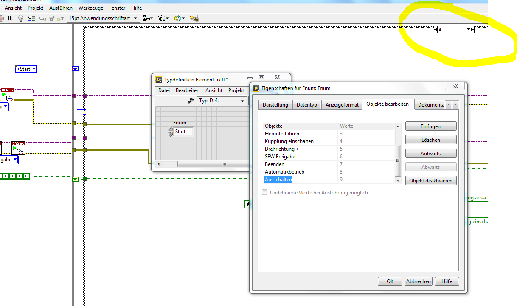Image resolution: width=517 pixels, height=306 pixels.
Task: Click the Enum control increment/decrement arrows
Action: [x=171, y=132]
